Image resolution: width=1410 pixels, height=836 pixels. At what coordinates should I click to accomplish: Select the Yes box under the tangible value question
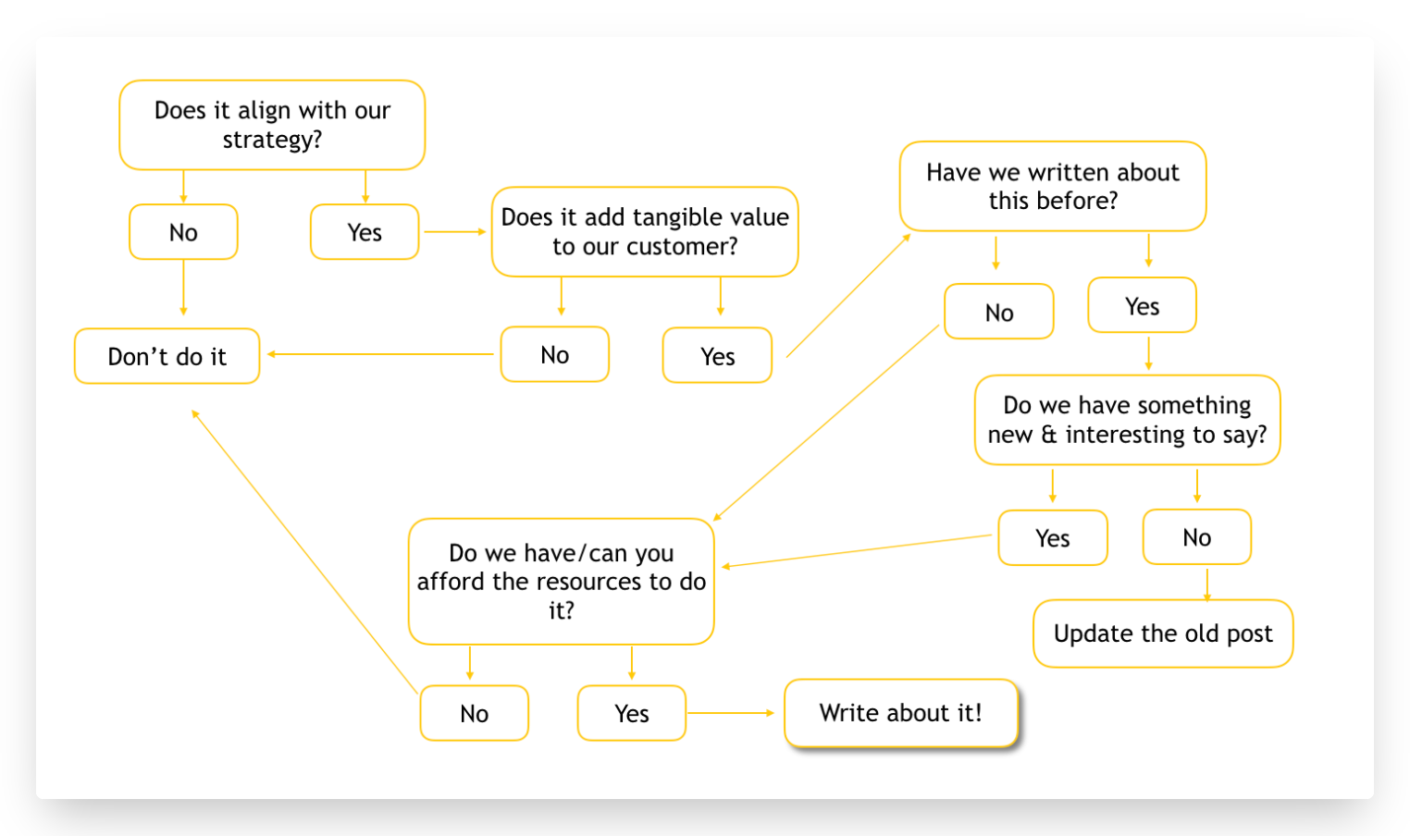(717, 355)
